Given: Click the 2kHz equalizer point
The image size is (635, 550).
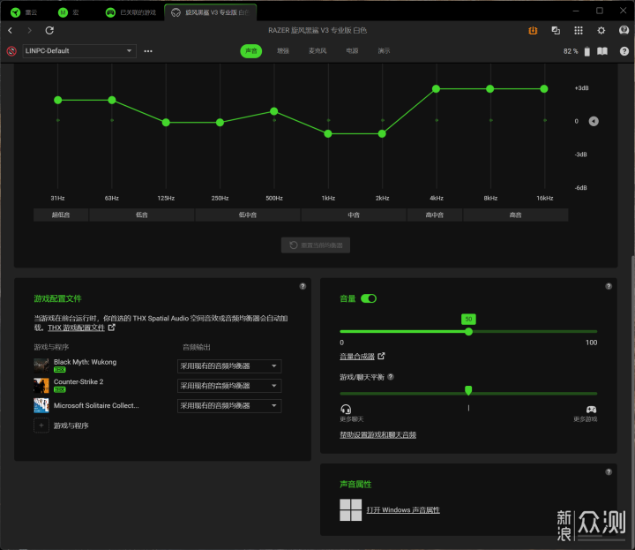Looking at the screenshot, I should coord(382,134).
